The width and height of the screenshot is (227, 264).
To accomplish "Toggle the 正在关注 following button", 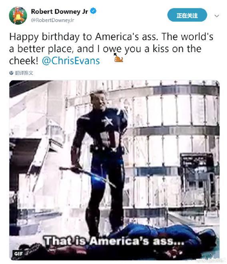I will coord(187,15).
